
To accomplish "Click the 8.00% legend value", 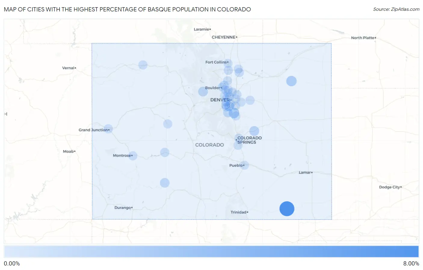I will pyautogui.click(x=411, y=263).
